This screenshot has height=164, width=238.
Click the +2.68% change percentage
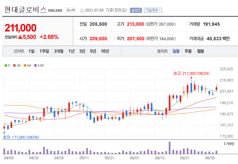[49, 37]
